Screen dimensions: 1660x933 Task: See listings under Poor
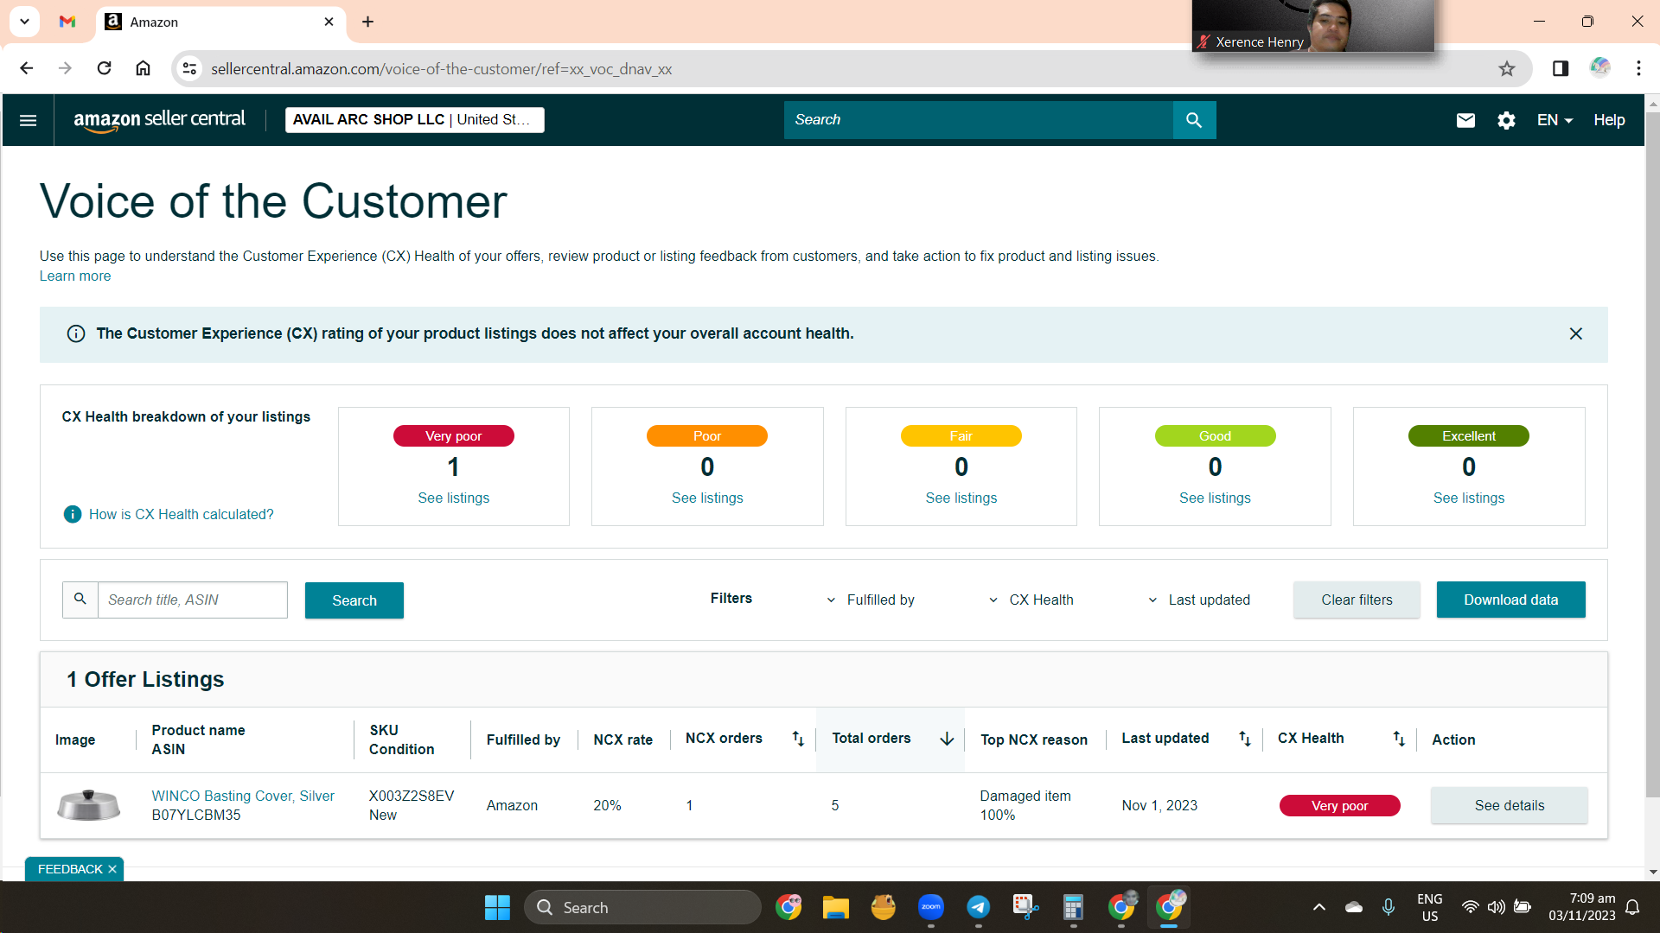point(707,498)
